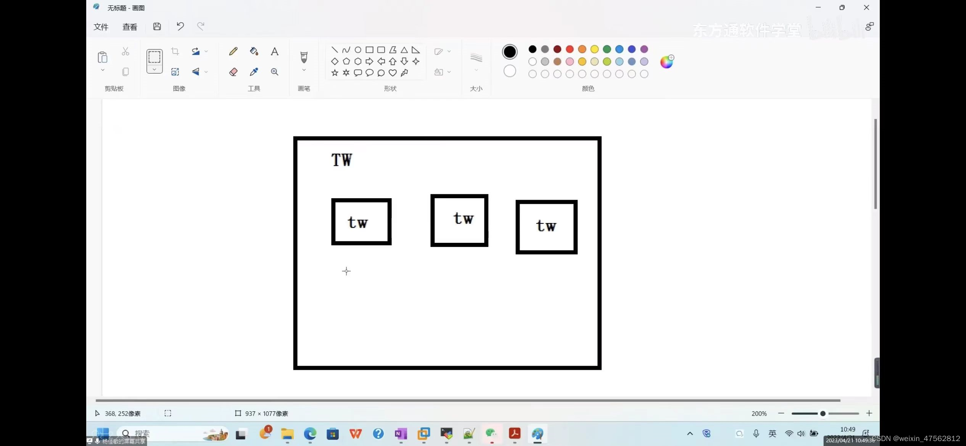This screenshot has width=966, height=446.
Task: Expand the Brushes dropdown chevron
Action: pos(304,70)
